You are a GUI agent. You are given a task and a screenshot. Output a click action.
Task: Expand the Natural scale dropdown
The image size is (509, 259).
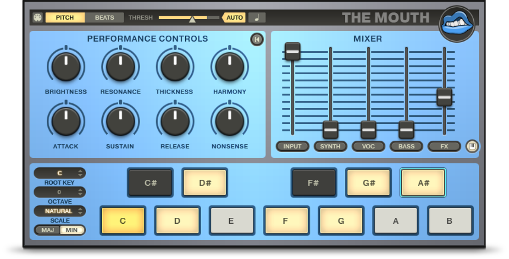60,211
